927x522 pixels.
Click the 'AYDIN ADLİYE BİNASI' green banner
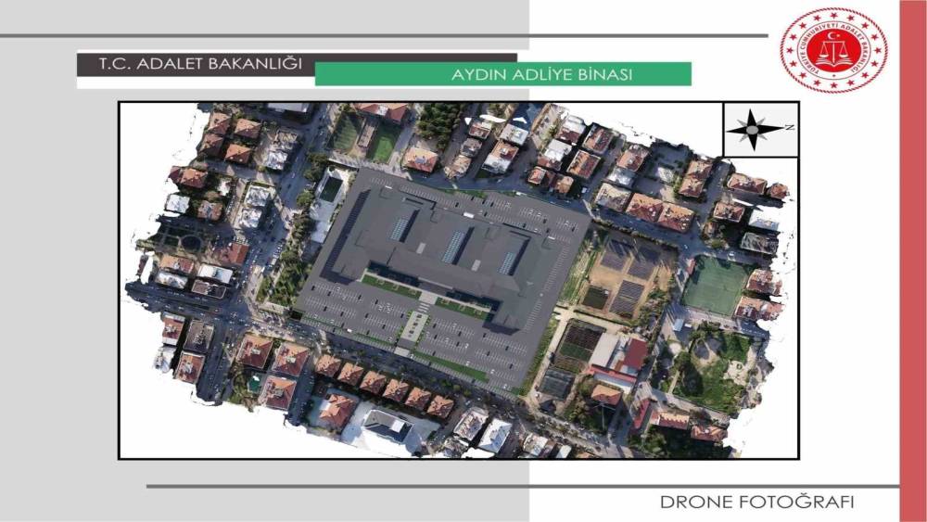click(502, 74)
